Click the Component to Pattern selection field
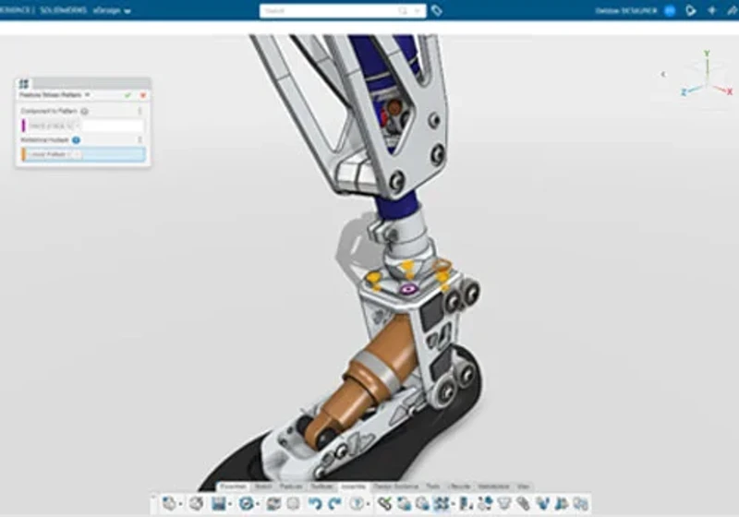Viewport: 739px width, 517px height. pyautogui.click(x=83, y=126)
